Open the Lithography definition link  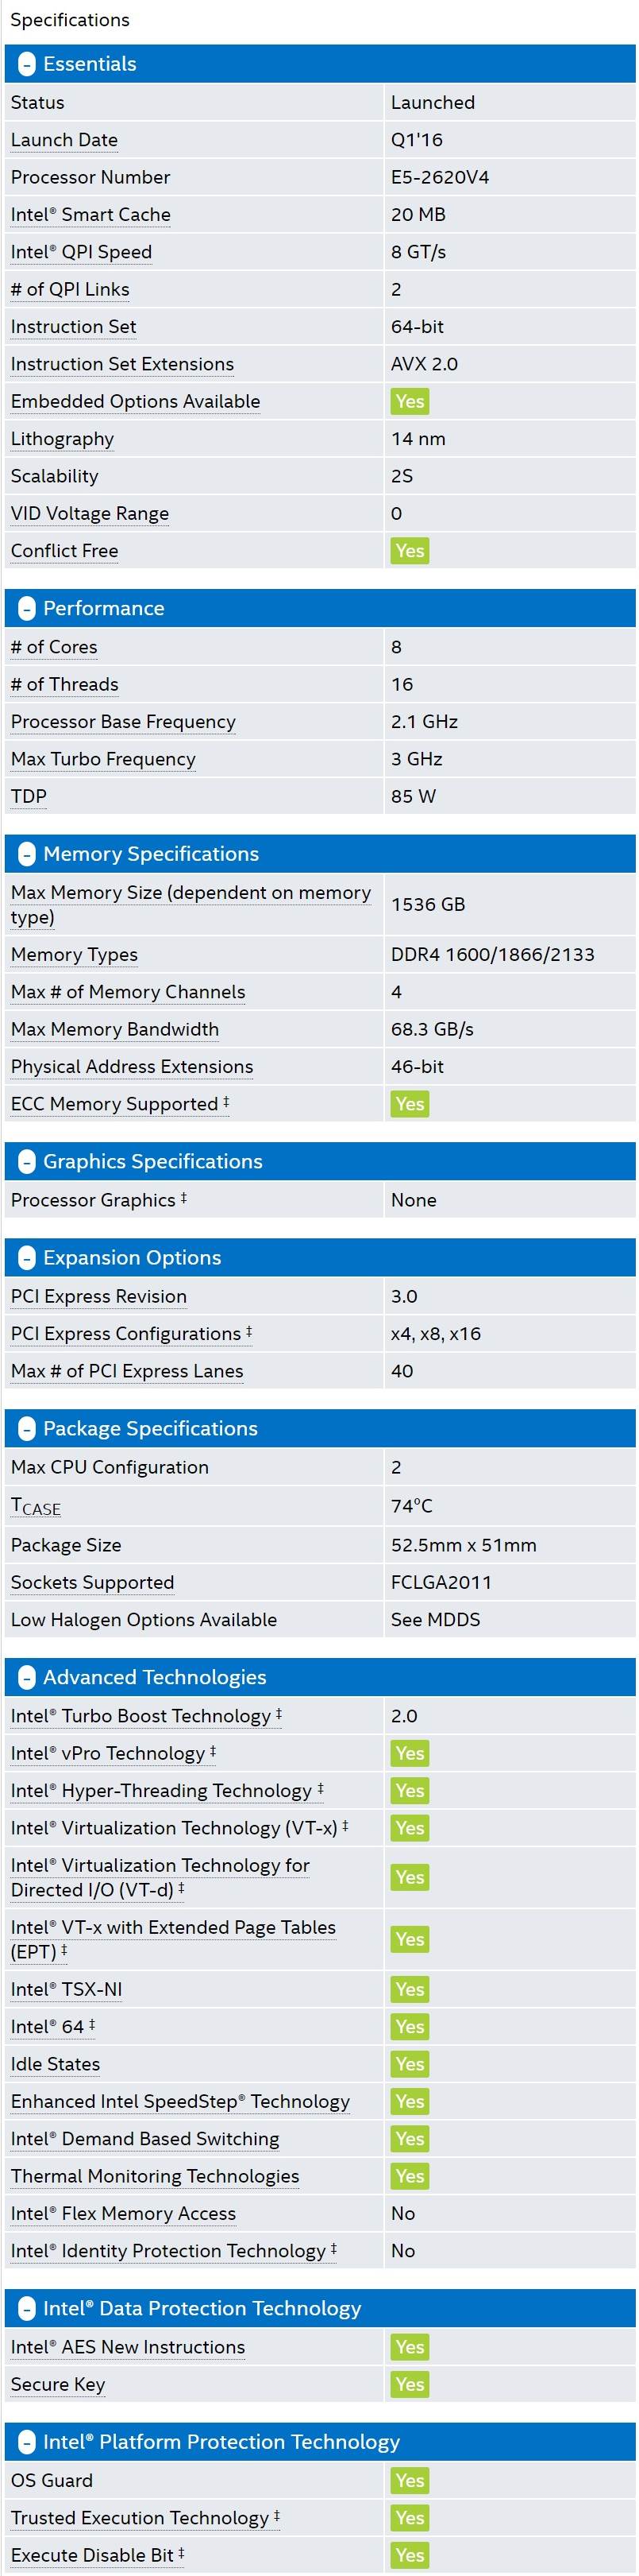tap(62, 439)
